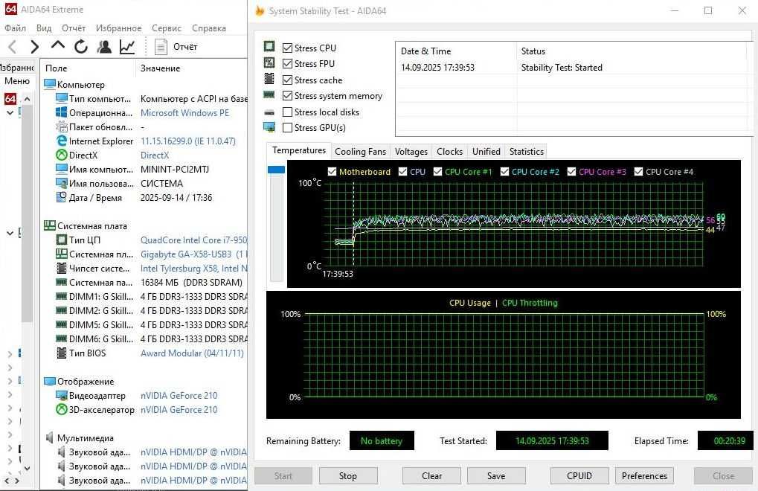
Task: Click sidebar scroll-down chevron
Action: (x=27, y=468)
